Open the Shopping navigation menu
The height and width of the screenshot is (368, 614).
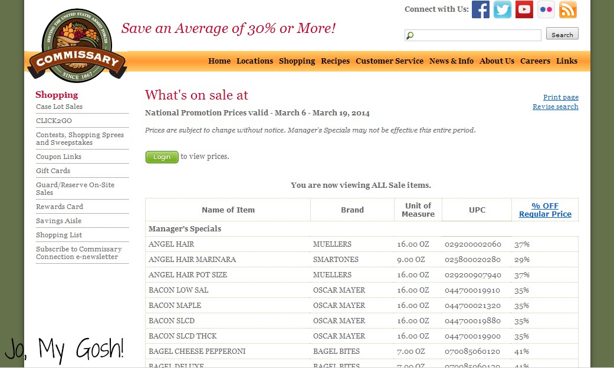coord(297,61)
